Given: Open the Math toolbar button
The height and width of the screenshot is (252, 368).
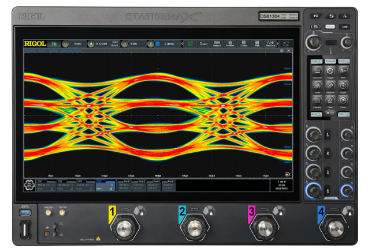Looking at the screenshot, I should (257, 44).
